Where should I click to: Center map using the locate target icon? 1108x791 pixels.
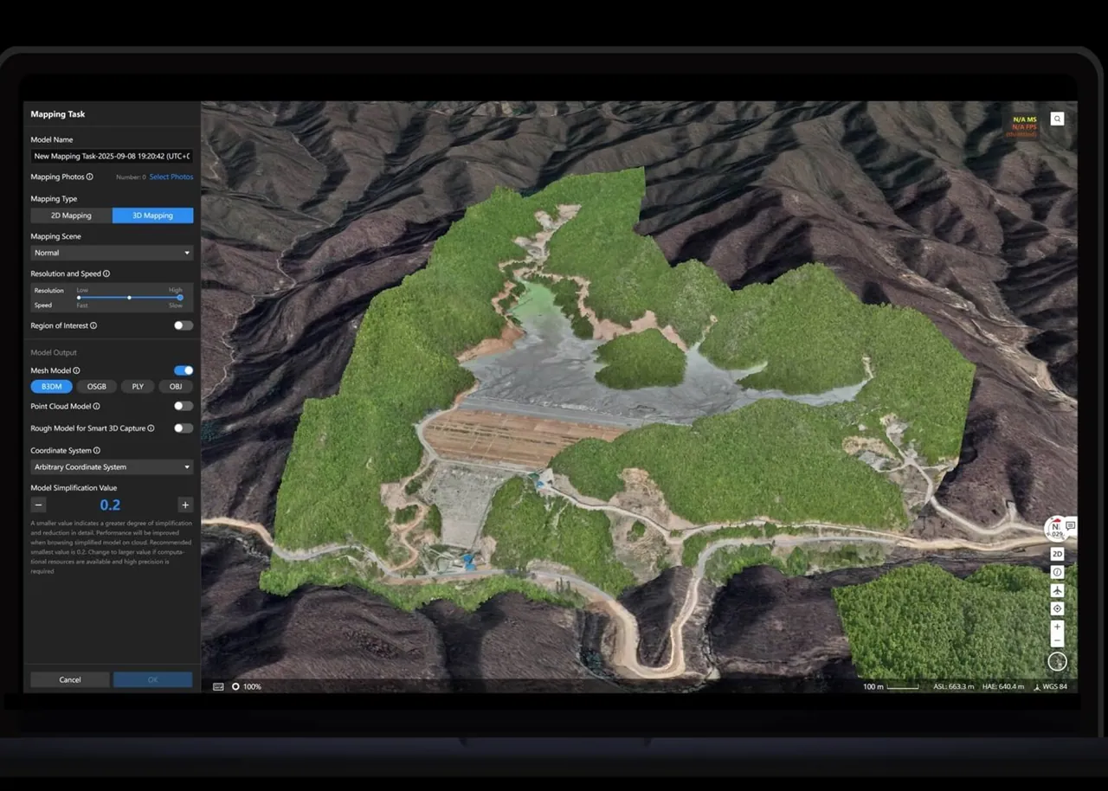[1057, 608]
